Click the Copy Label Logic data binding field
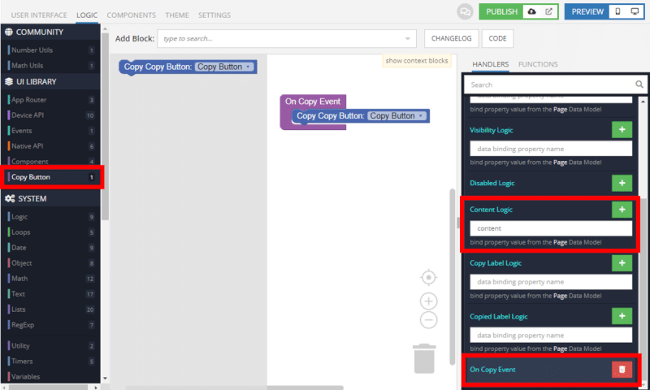This screenshot has width=650, height=390. 551,281
